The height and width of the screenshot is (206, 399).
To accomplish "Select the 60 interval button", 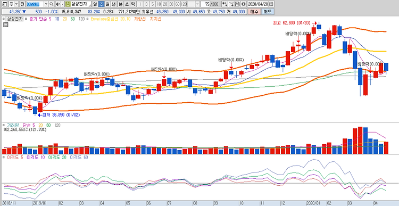I will point(177,4).
